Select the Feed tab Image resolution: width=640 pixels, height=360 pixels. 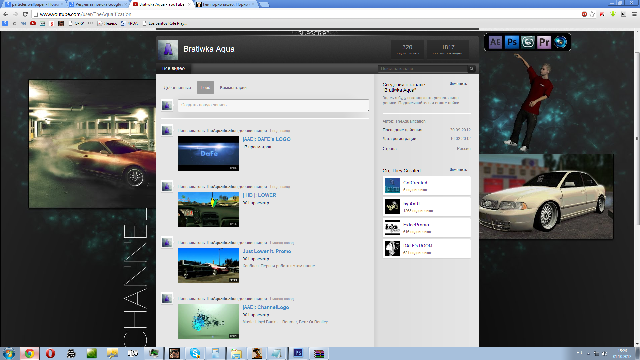pos(205,87)
